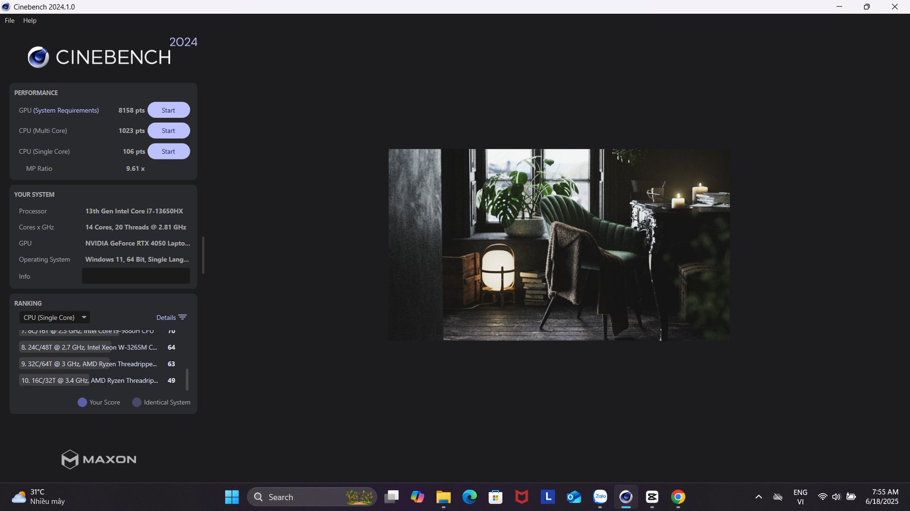Click the ranking list scrollbar
Screen dimensions: 910x511
pos(187,379)
